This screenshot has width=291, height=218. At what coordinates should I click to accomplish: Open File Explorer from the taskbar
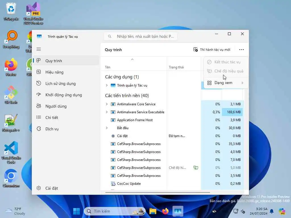153,211
